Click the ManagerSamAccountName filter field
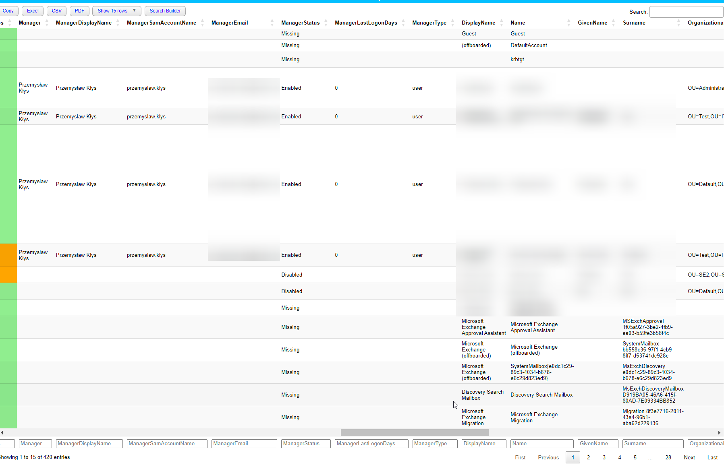This screenshot has height=465, width=724. point(167,444)
